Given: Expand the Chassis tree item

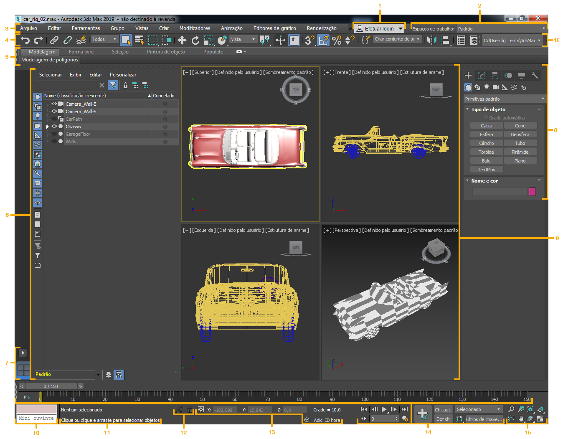Looking at the screenshot, I should click(48, 127).
